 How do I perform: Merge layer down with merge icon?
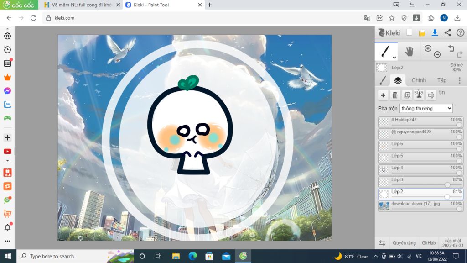(x=419, y=95)
